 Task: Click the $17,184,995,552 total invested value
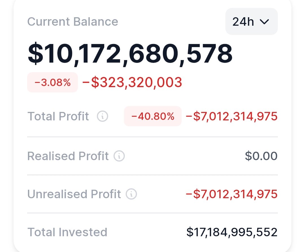[x=232, y=232]
